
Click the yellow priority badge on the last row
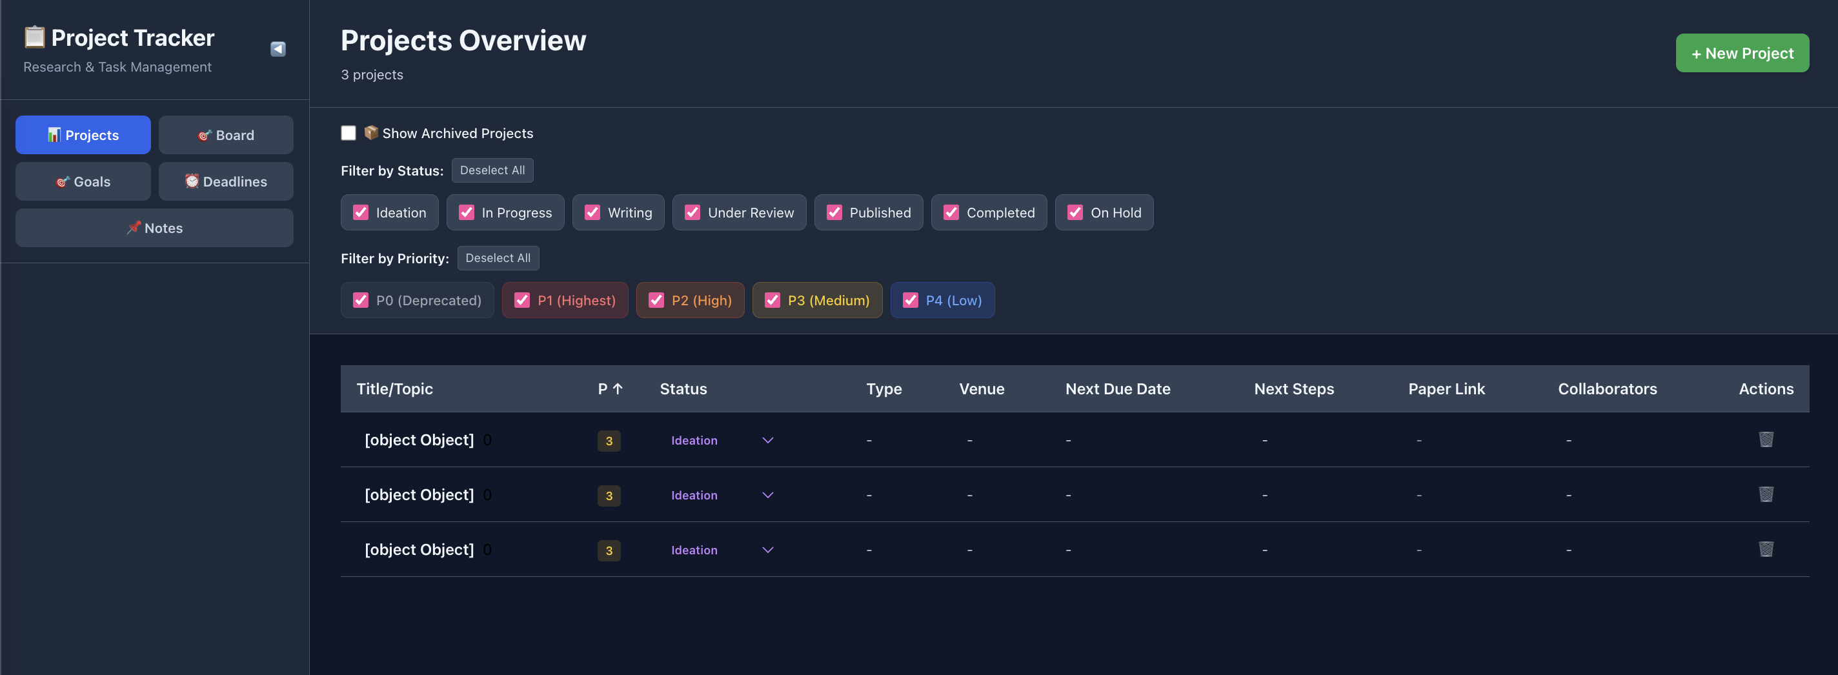coord(609,550)
